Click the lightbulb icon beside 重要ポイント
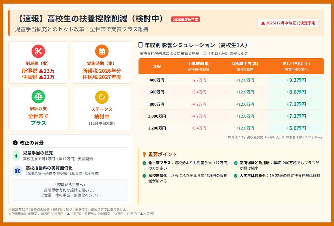This screenshot has width=334, height=226. pos(144,154)
